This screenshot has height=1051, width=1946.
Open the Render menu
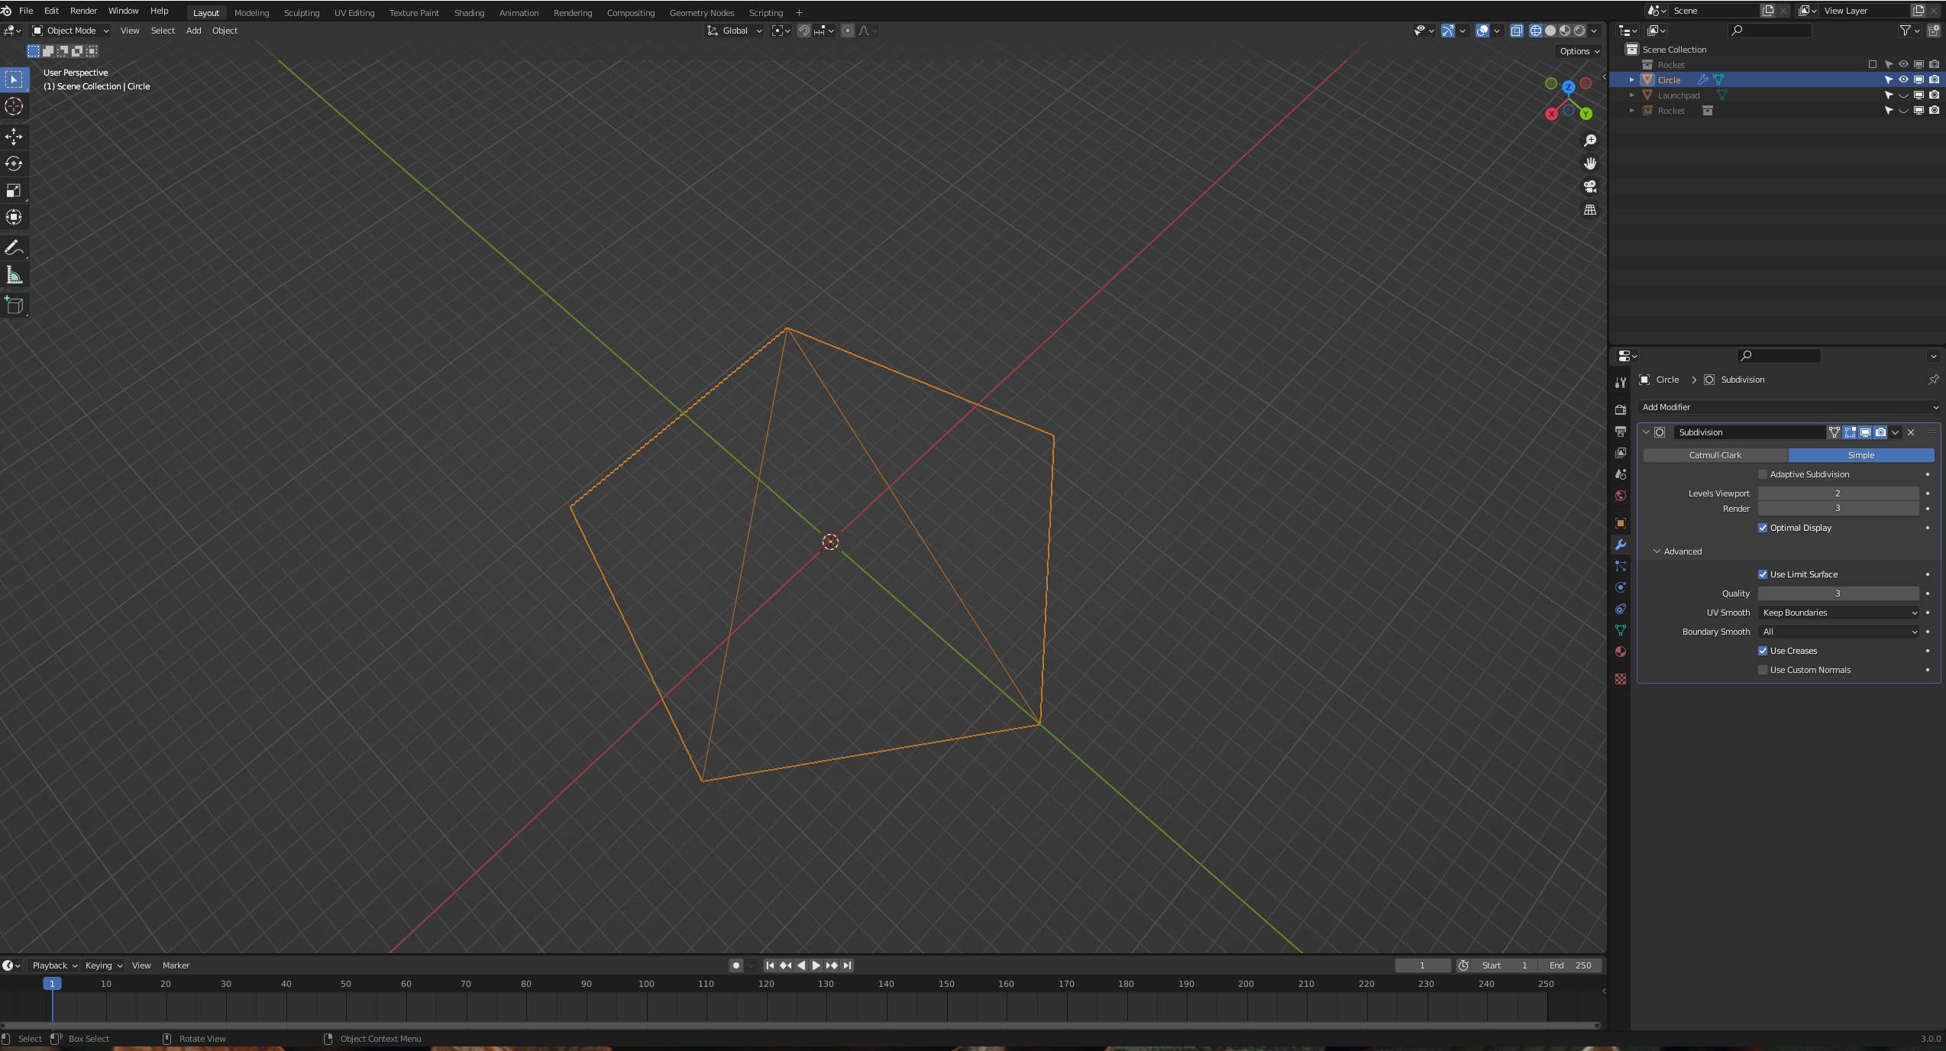(83, 11)
